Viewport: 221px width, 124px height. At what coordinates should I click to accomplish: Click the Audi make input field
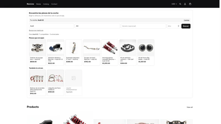pos(51,26)
